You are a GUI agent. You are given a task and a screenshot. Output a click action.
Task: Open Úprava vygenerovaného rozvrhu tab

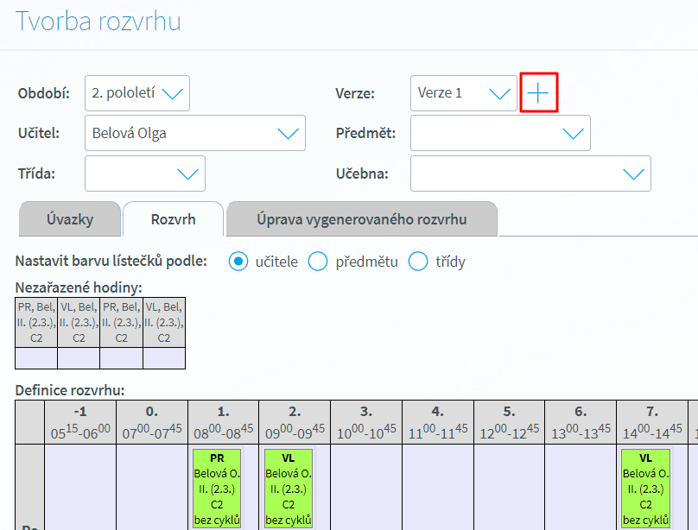[361, 219]
